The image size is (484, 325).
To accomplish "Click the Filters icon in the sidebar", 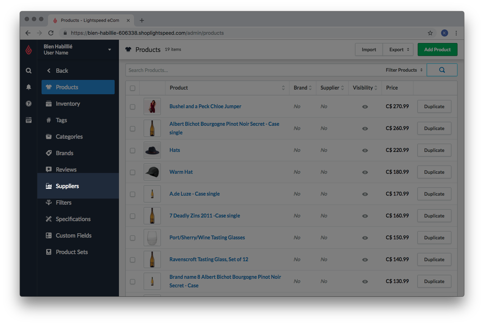I will coord(49,202).
